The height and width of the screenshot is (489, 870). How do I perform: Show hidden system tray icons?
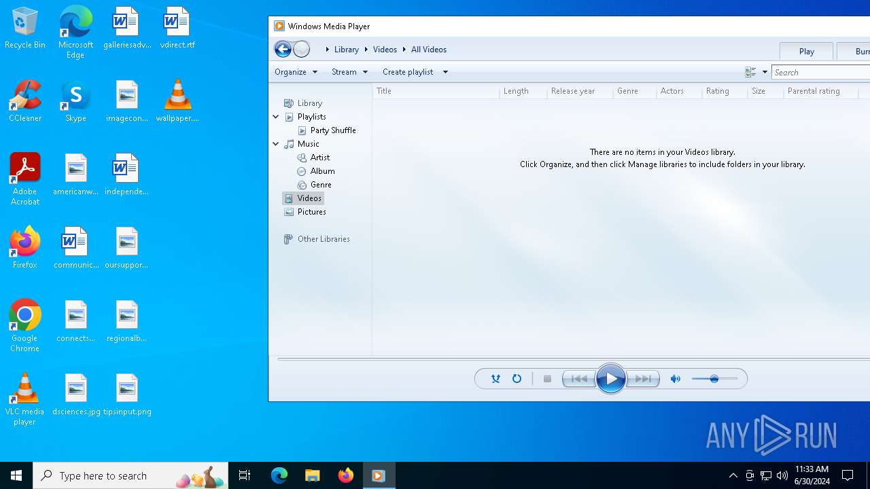click(733, 475)
